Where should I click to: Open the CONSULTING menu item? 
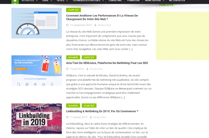115,1
